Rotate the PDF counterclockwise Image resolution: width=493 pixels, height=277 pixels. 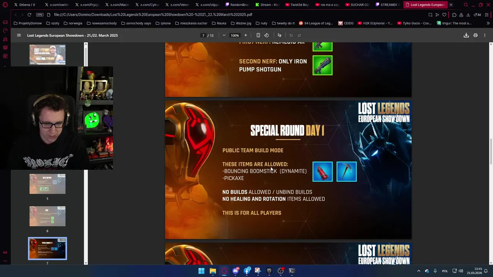pyautogui.click(x=267, y=35)
